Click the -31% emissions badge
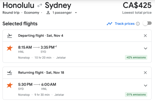Screen dimensions: 155x103 pos(136,95)
